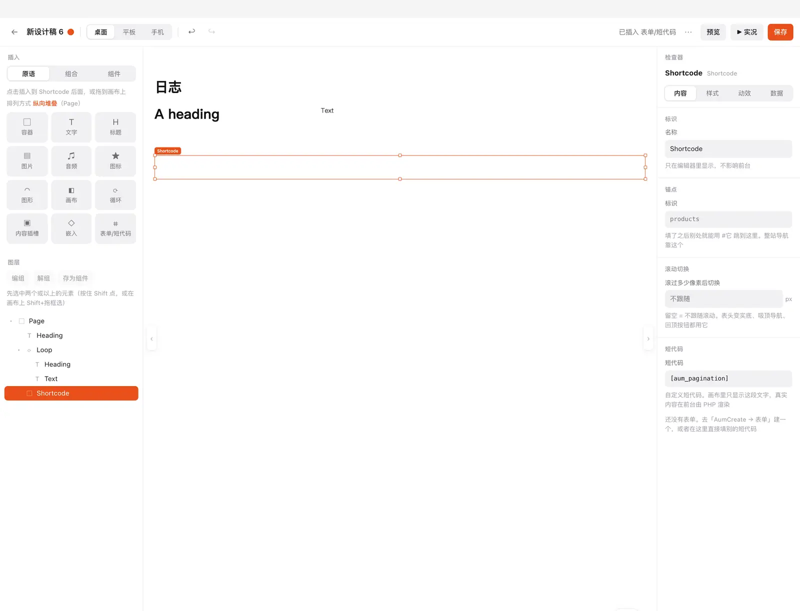Insert a 图片 image element
Image resolution: width=800 pixels, height=611 pixels.
(27, 161)
